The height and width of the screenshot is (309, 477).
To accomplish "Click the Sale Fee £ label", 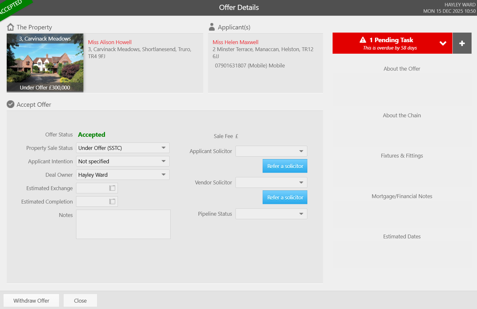I will coord(226,136).
